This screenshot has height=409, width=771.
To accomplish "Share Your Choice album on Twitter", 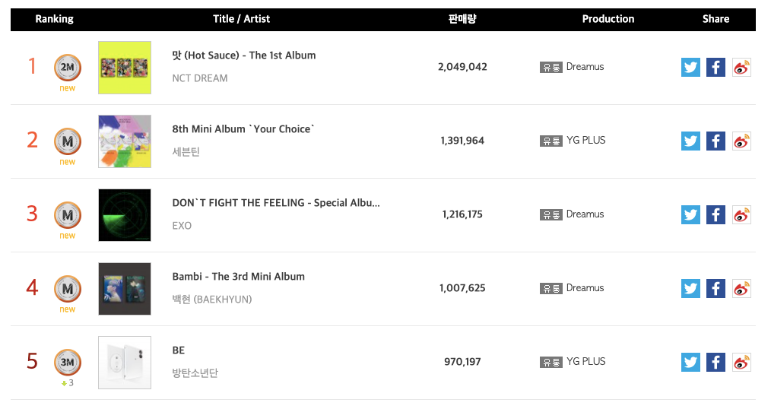I will coord(690,141).
